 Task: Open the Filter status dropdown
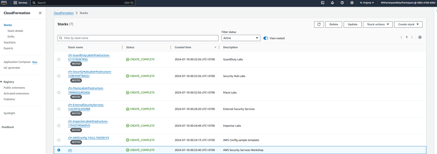point(241,38)
